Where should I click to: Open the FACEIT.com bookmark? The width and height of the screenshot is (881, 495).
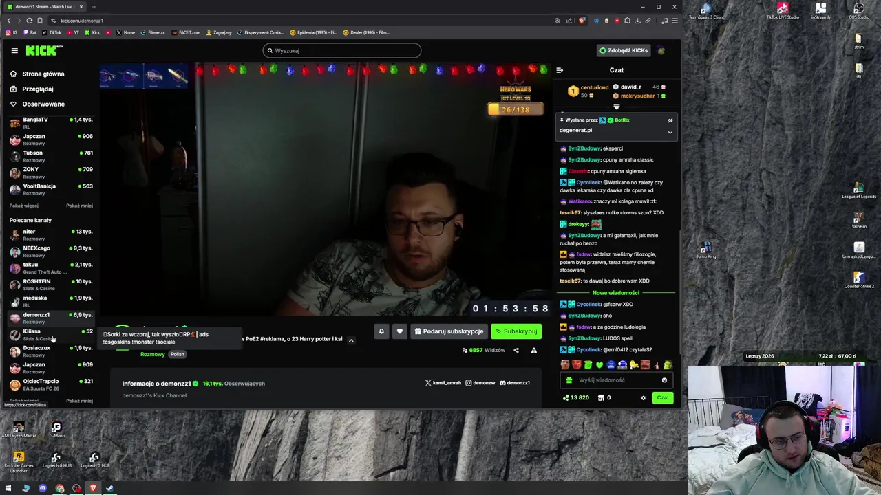(186, 32)
